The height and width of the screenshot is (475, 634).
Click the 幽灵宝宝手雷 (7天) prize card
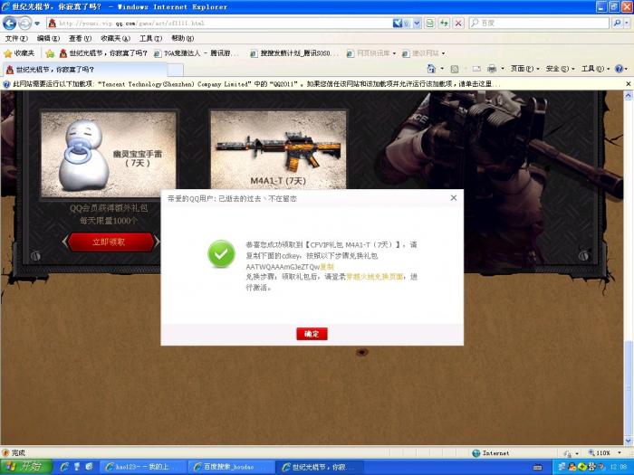(109, 155)
